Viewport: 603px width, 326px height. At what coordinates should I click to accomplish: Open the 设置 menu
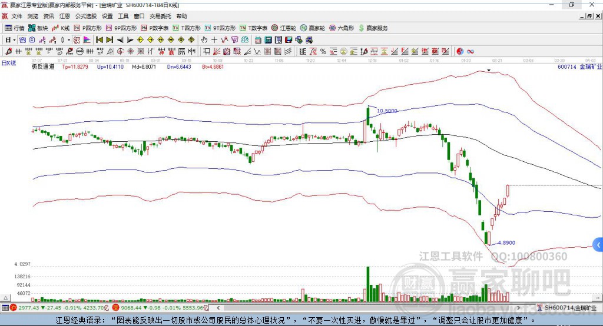(107, 16)
